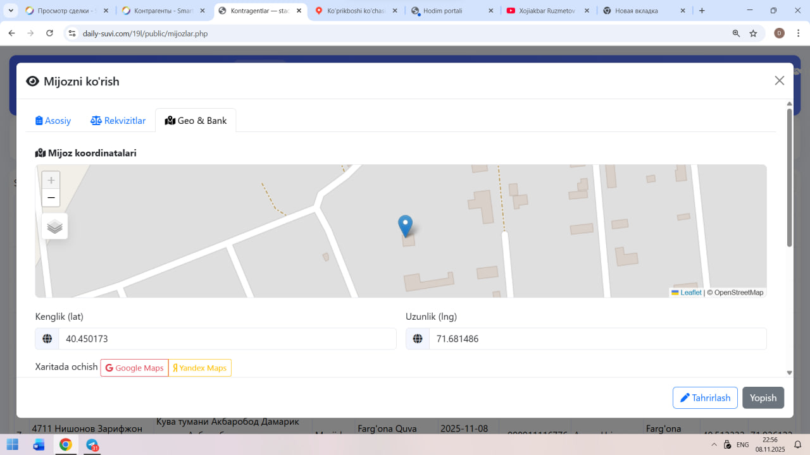The height and width of the screenshot is (455, 810).
Task: Open the Windows Start menu
Action: click(x=13, y=444)
